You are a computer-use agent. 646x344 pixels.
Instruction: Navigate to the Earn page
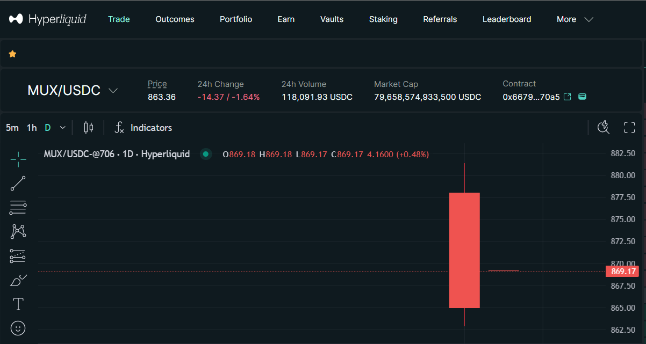tap(286, 19)
